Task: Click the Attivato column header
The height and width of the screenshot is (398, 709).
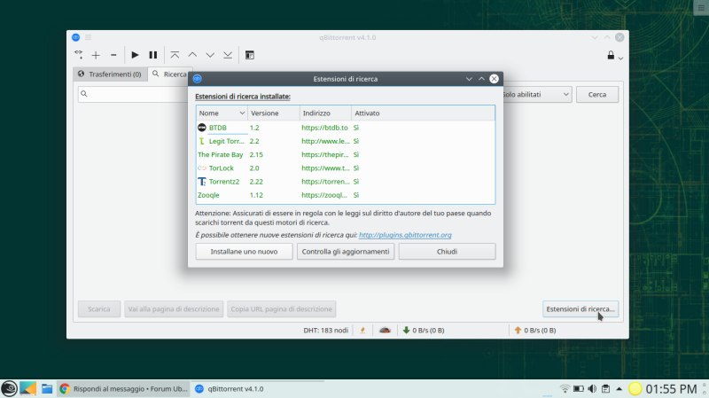Action: pyautogui.click(x=423, y=113)
